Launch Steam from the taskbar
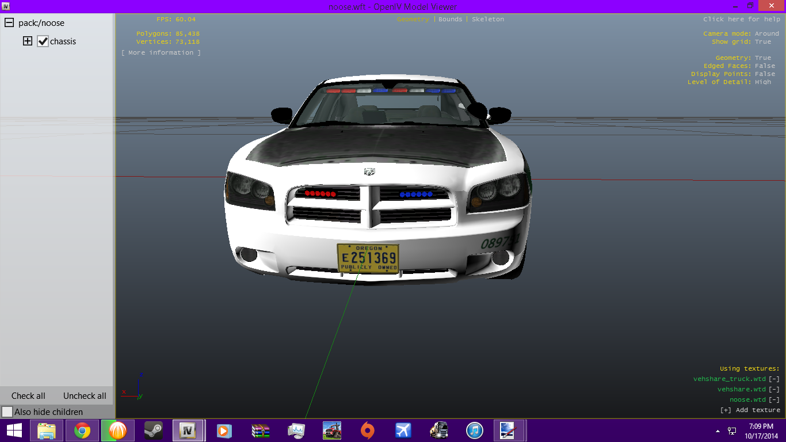The height and width of the screenshot is (442, 786). tap(152, 430)
